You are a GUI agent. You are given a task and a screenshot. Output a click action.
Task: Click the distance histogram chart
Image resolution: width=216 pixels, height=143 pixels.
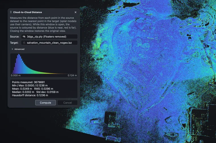(44, 65)
